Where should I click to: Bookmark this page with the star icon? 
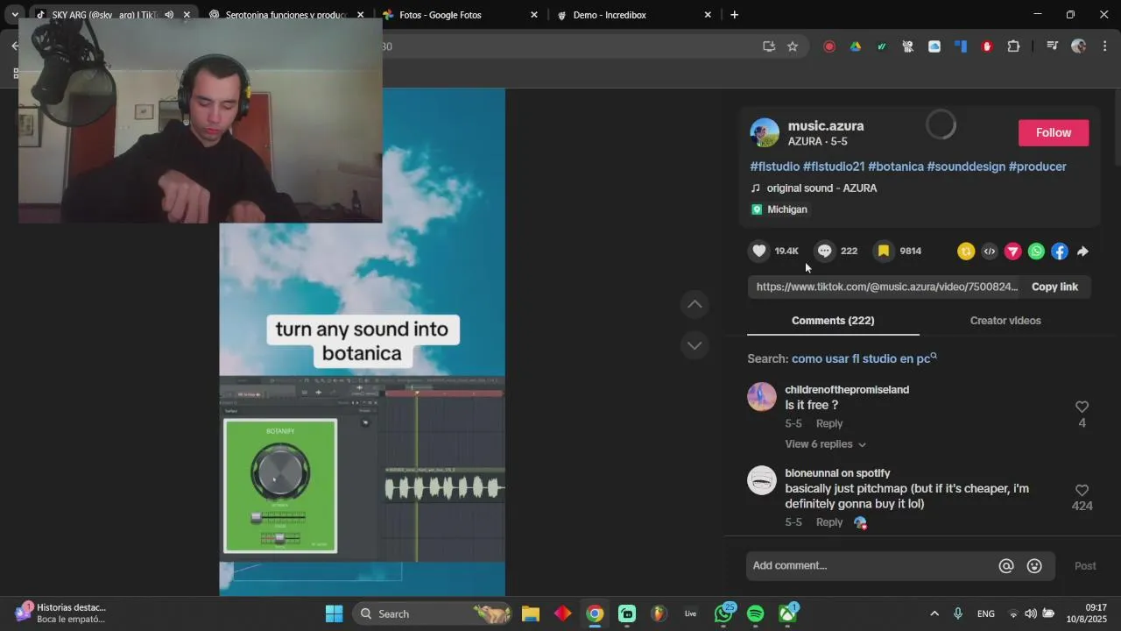click(793, 46)
